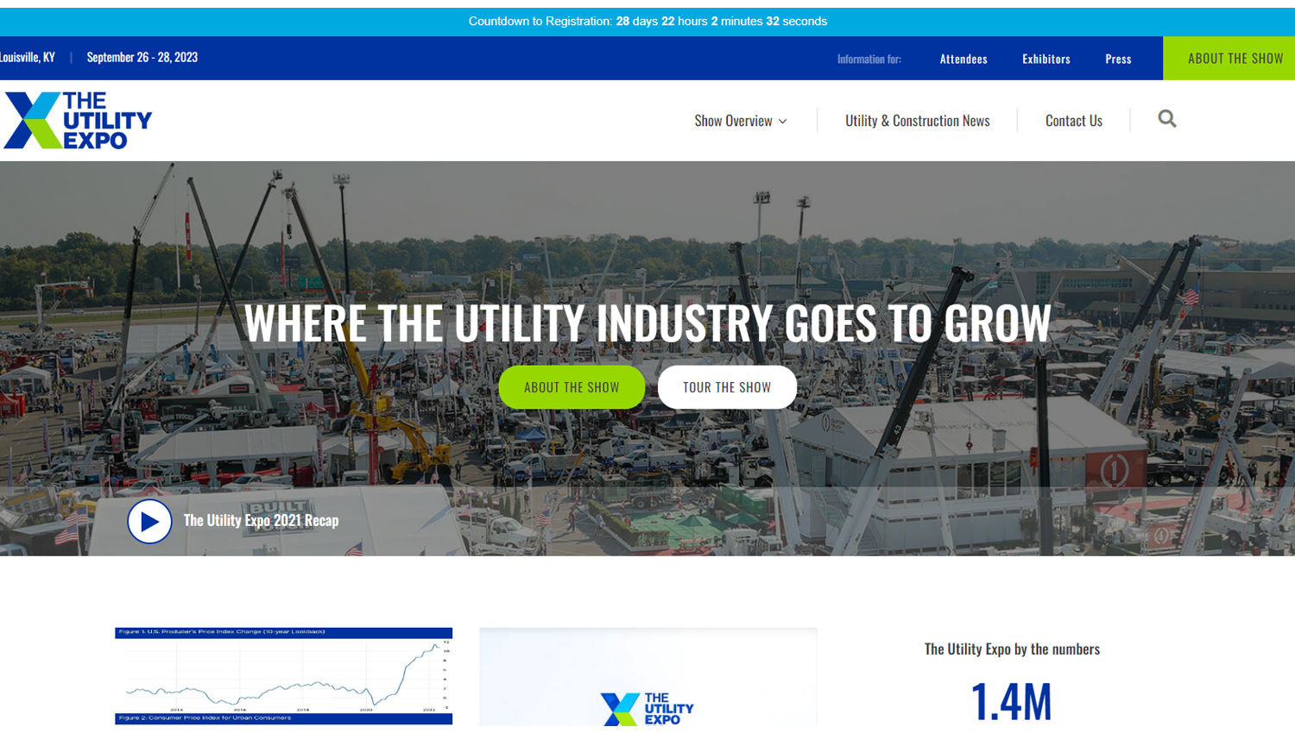
Task: Open the Utility Expo logo article thumbnail
Action: point(647,678)
